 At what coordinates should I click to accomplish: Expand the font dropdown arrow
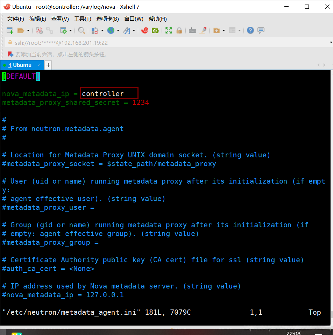134,31
